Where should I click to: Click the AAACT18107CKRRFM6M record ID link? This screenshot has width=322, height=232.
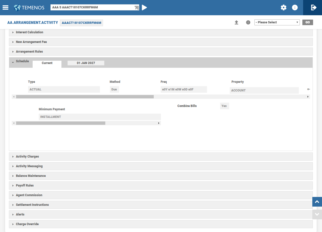click(x=81, y=23)
